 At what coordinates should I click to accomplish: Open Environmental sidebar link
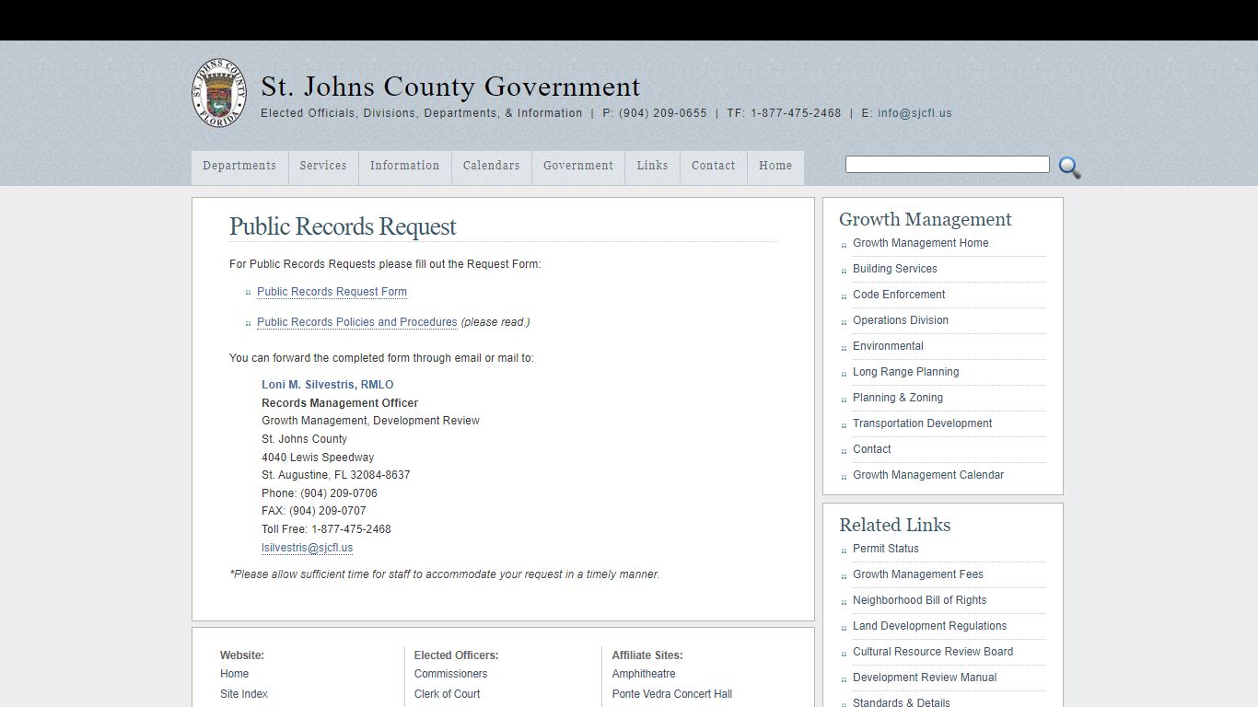pyautogui.click(x=888, y=346)
